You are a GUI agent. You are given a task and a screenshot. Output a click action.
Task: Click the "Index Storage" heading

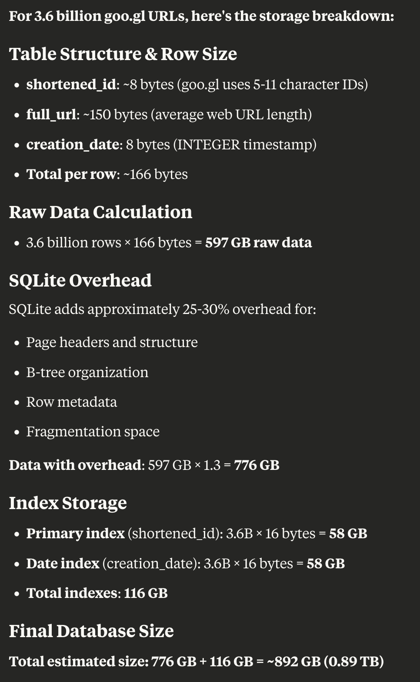pyautogui.click(x=68, y=503)
